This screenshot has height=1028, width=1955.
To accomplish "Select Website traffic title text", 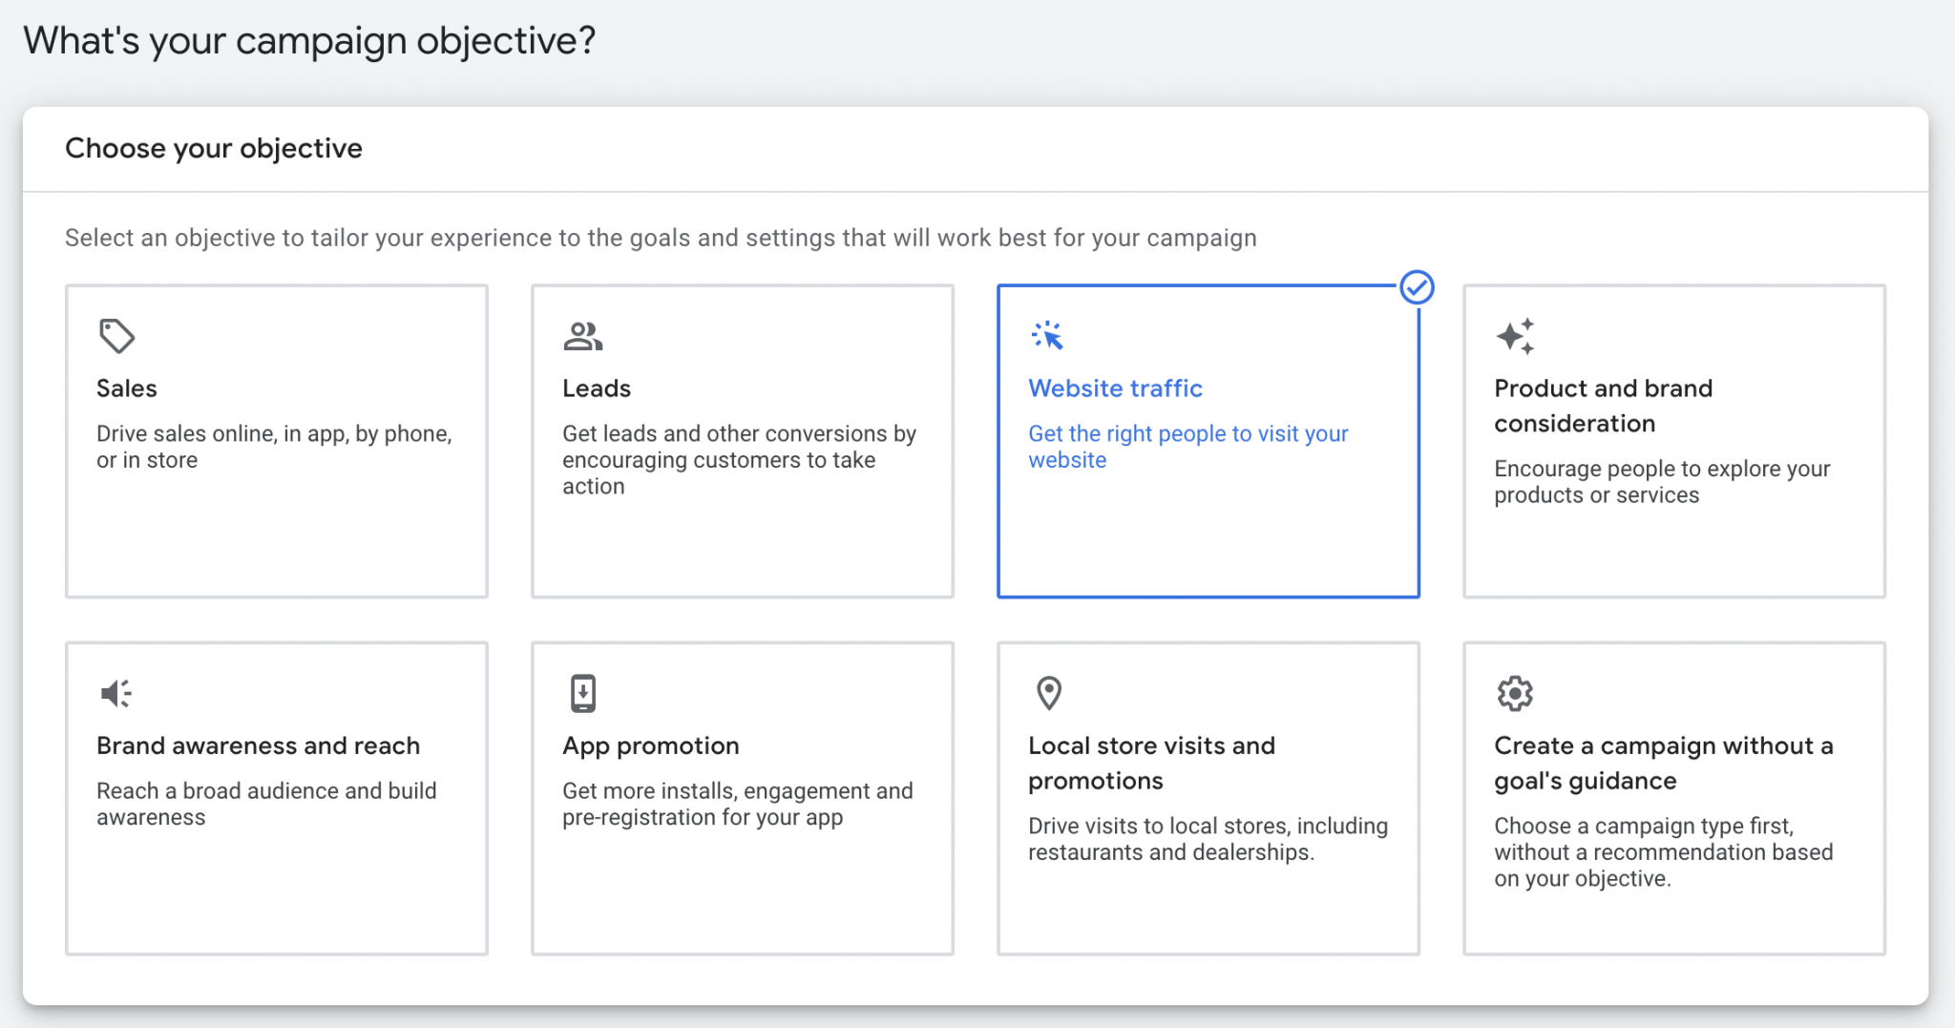I will pyautogui.click(x=1115, y=388).
